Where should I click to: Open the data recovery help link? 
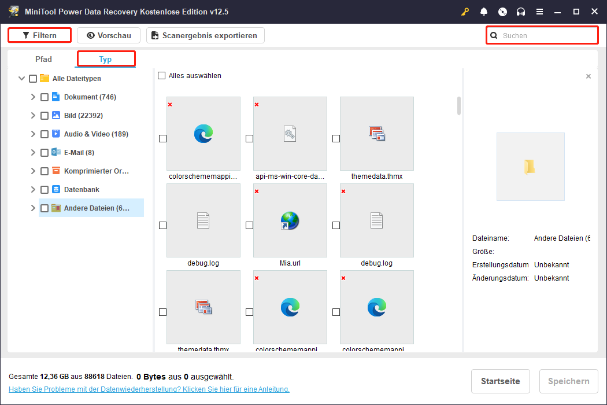coord(149,389)
